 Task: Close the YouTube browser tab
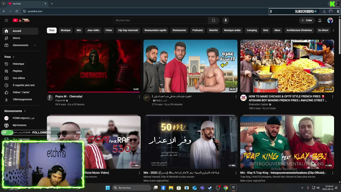point(46,4)
